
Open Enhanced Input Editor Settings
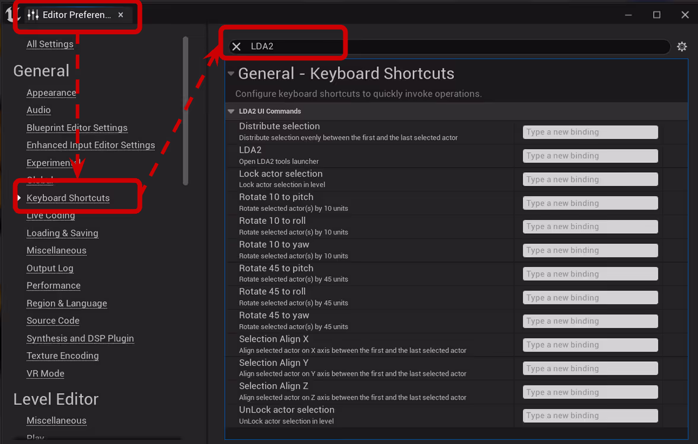pos(91,145)
